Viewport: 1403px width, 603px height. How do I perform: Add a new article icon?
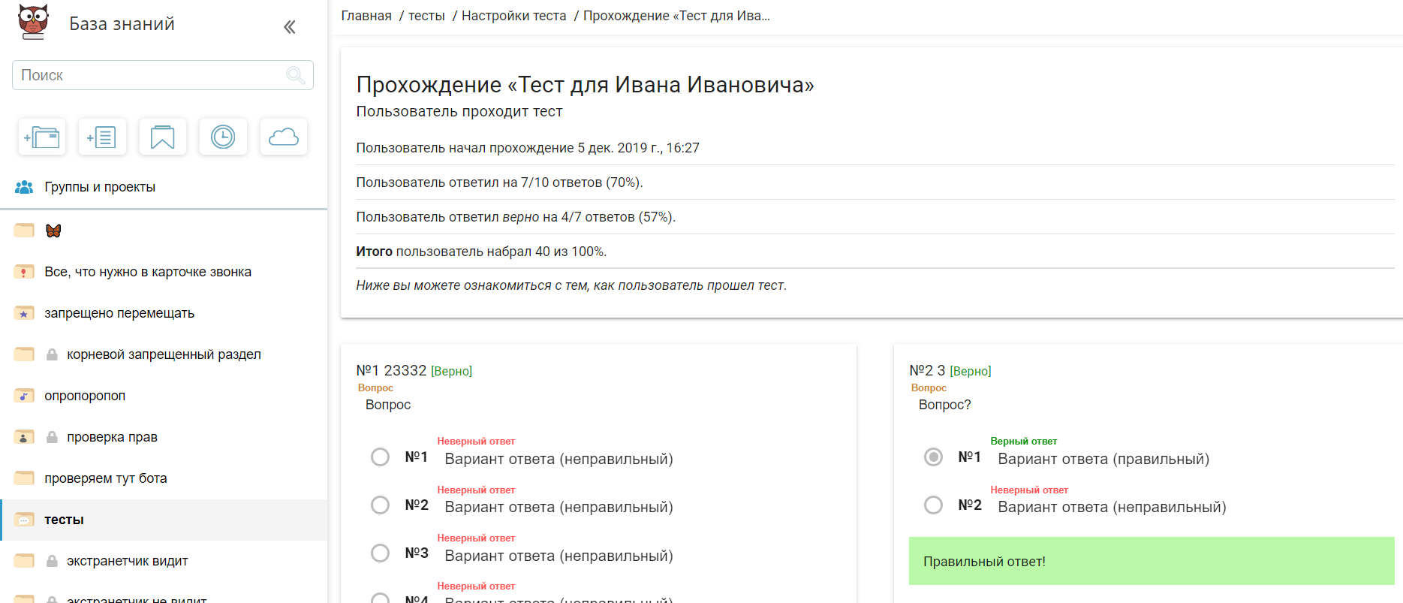click(102, 137)
